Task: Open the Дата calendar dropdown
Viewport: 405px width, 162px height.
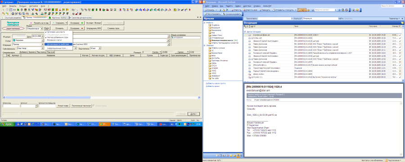Action: tap(42, 36)
